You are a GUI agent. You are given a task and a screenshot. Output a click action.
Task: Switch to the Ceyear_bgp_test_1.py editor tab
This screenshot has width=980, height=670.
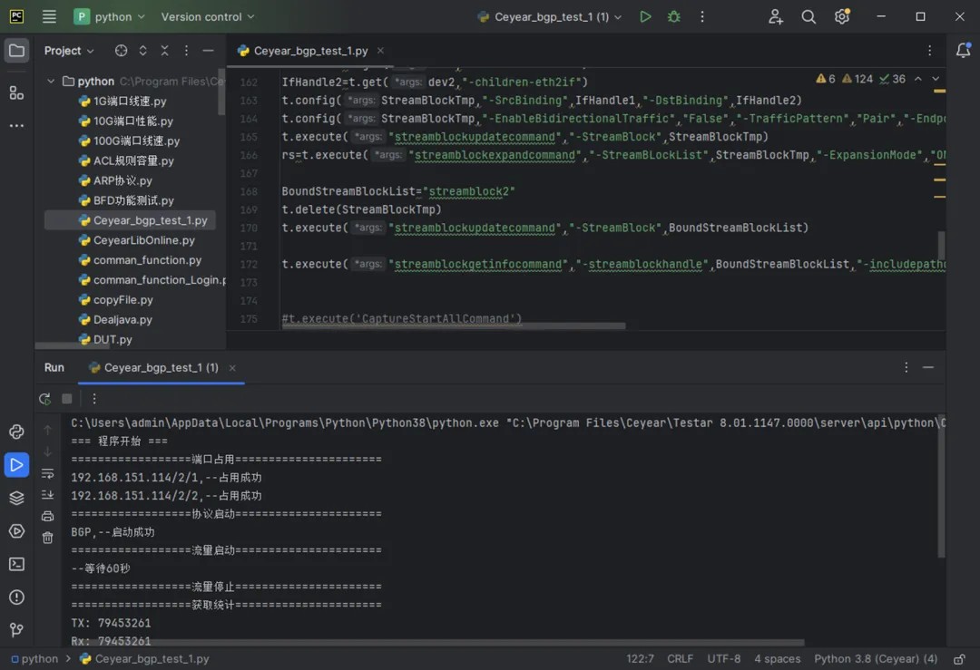tap(310, 51)
